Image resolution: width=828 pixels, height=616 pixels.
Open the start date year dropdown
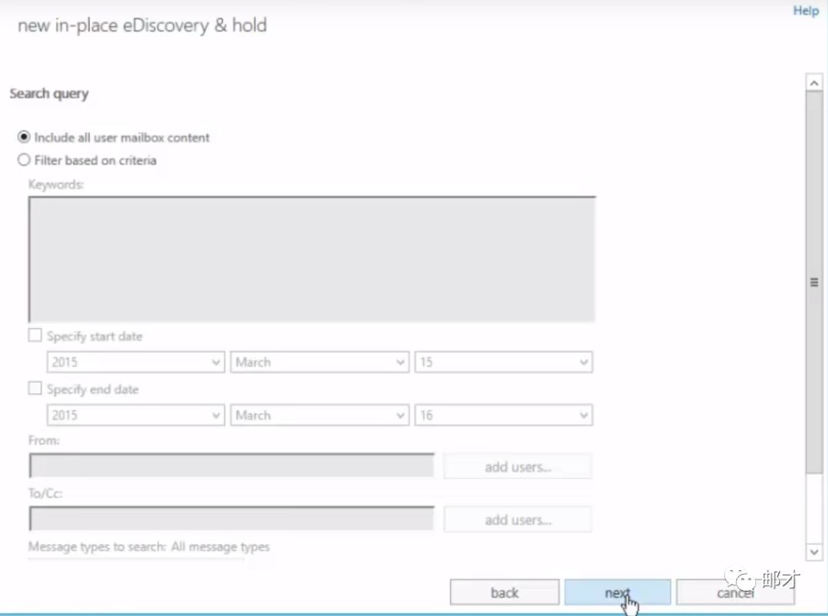pos(135,362)
